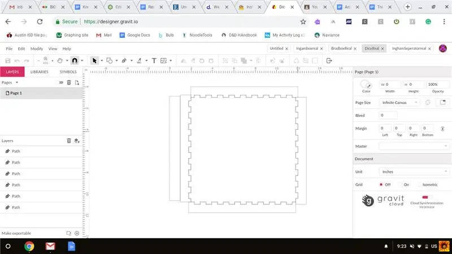Viewport: 452px width, 254px height.
Task: Delete the layer using the Layers trash icon
Action: tap(69, 141)
